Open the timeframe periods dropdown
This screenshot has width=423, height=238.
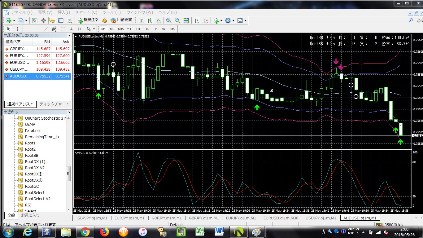233,20
